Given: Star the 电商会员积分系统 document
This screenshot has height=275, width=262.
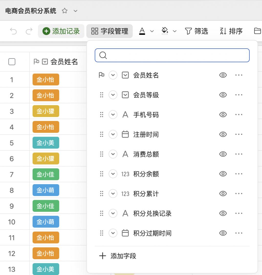Looking at the screenshot, I should 65,11.
